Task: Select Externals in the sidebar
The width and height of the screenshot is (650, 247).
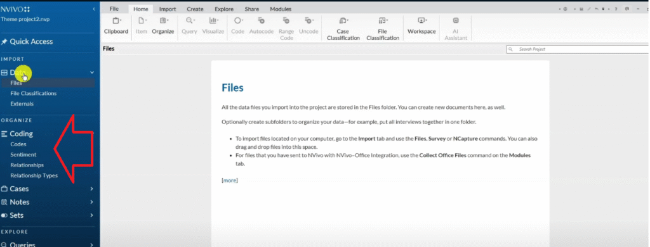Action: tap(22, 104)
